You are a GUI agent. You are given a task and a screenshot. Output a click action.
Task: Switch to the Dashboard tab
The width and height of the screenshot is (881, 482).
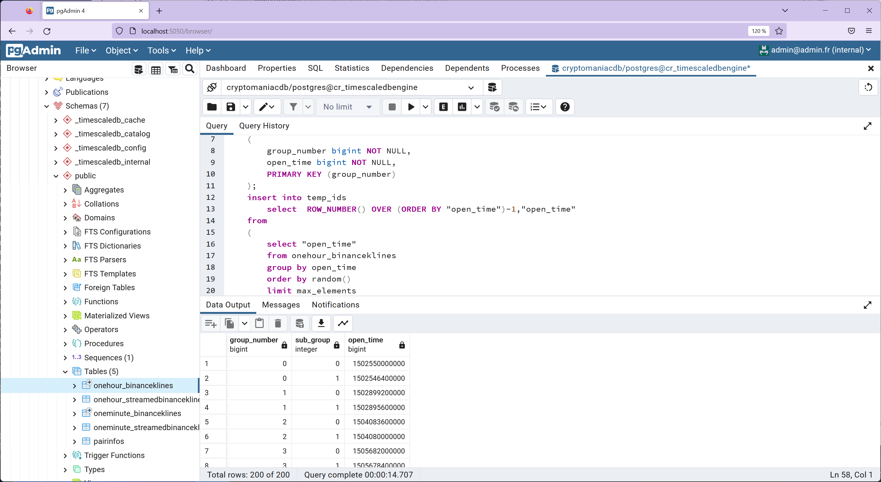[x=226, y=68]
